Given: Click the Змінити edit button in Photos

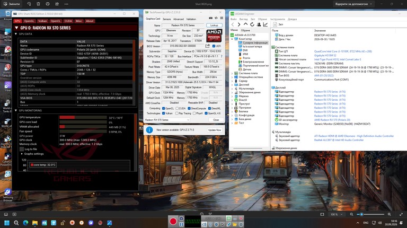Looking at the screenshot, I should tap(12, 4).
